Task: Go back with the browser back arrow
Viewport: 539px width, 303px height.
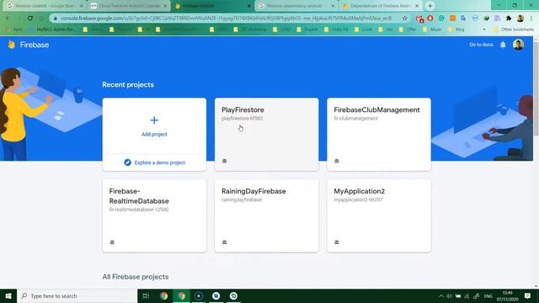Action: coord(8,19)
